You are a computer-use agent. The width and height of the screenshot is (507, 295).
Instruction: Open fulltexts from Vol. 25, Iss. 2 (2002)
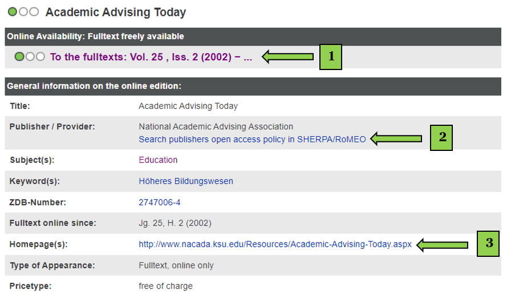click(x=151, y=57)
